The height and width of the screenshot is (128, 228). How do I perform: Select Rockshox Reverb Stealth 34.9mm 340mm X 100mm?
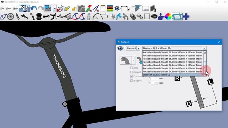point(172,62)
